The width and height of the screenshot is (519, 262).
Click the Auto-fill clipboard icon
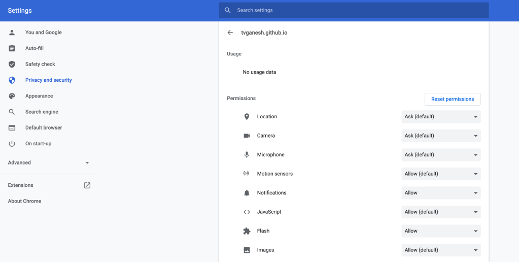[x=12, y=48]
